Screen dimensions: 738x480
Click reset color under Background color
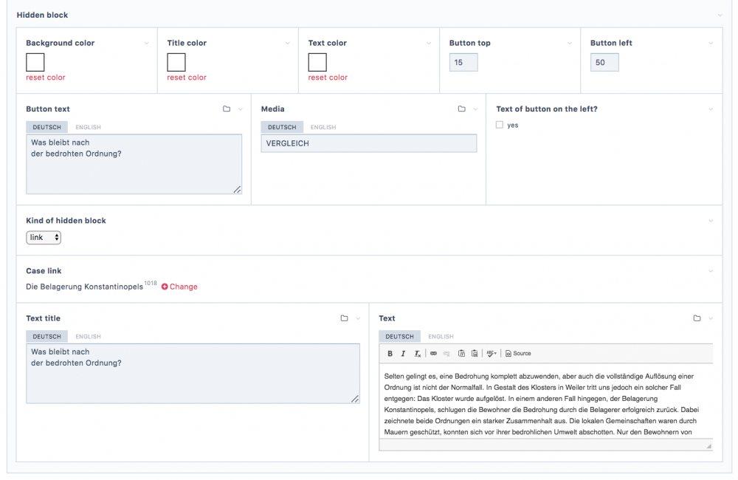pos(46,78)
